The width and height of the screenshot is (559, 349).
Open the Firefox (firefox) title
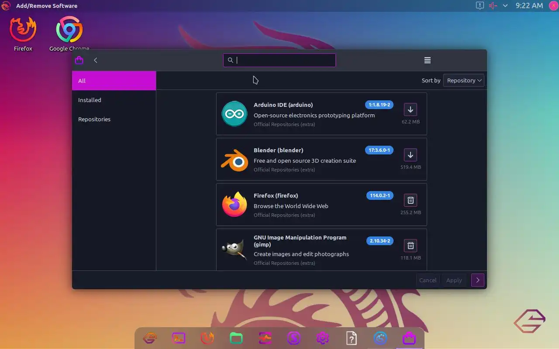click(276, 195)
